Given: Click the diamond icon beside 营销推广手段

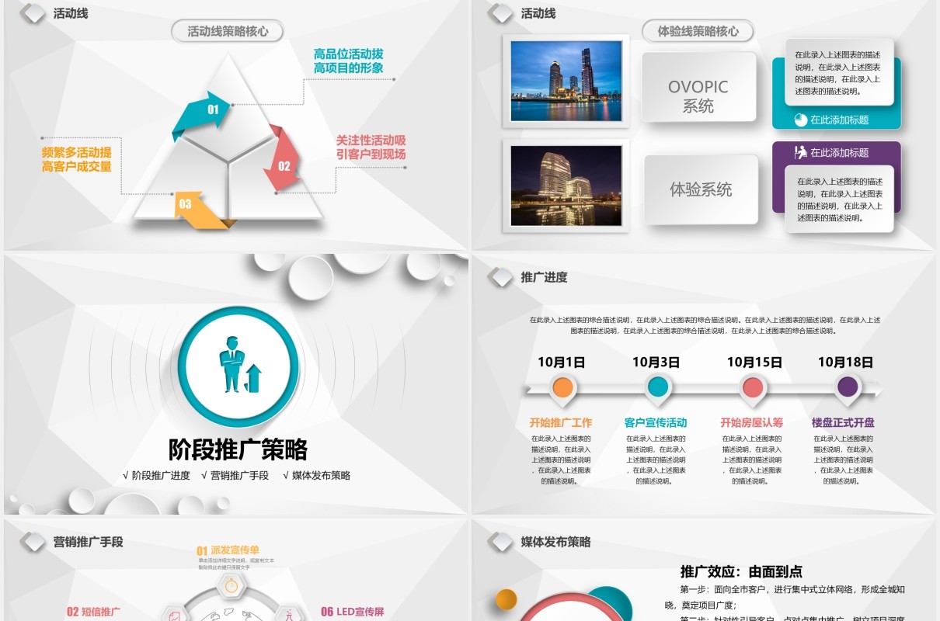Looking at the screenshot, I should pyautogui.click(x=33, y=542).
